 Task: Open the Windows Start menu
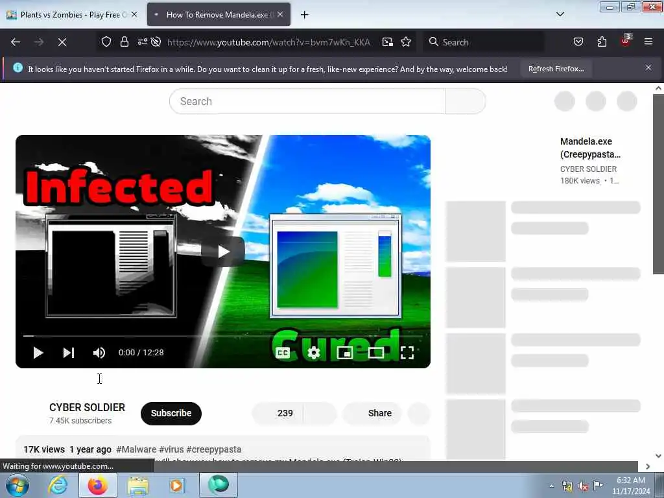click(x=18, y=485)
